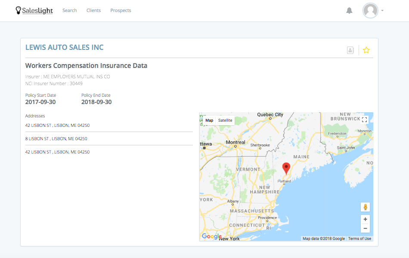Select the 8 LISBON ST address row

tap(109, 138)
